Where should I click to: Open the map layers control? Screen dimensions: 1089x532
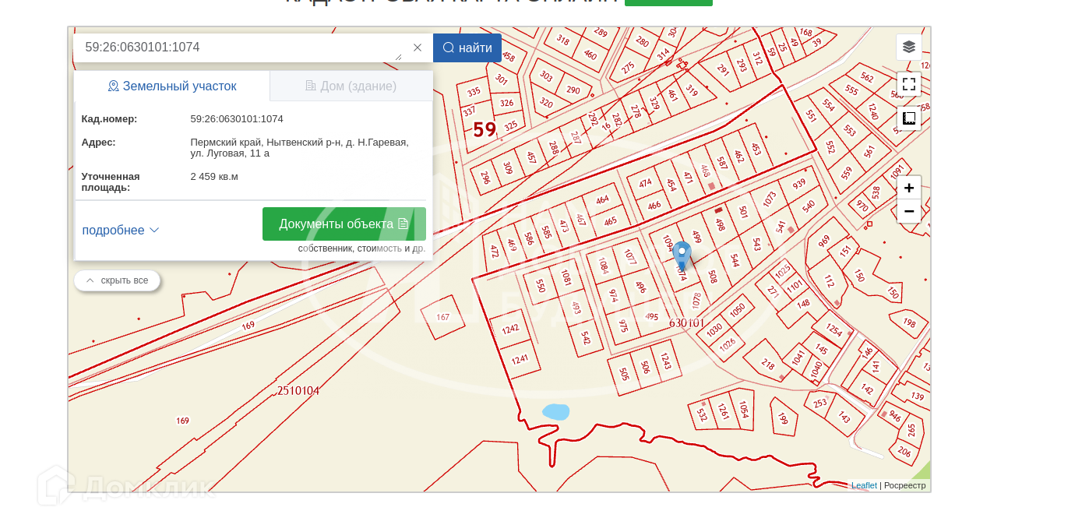(x=908, y=47)
